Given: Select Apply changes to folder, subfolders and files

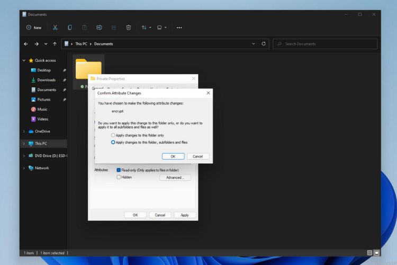Looking at the screenshot, I should pyautogui.click(x=113, y=143).
